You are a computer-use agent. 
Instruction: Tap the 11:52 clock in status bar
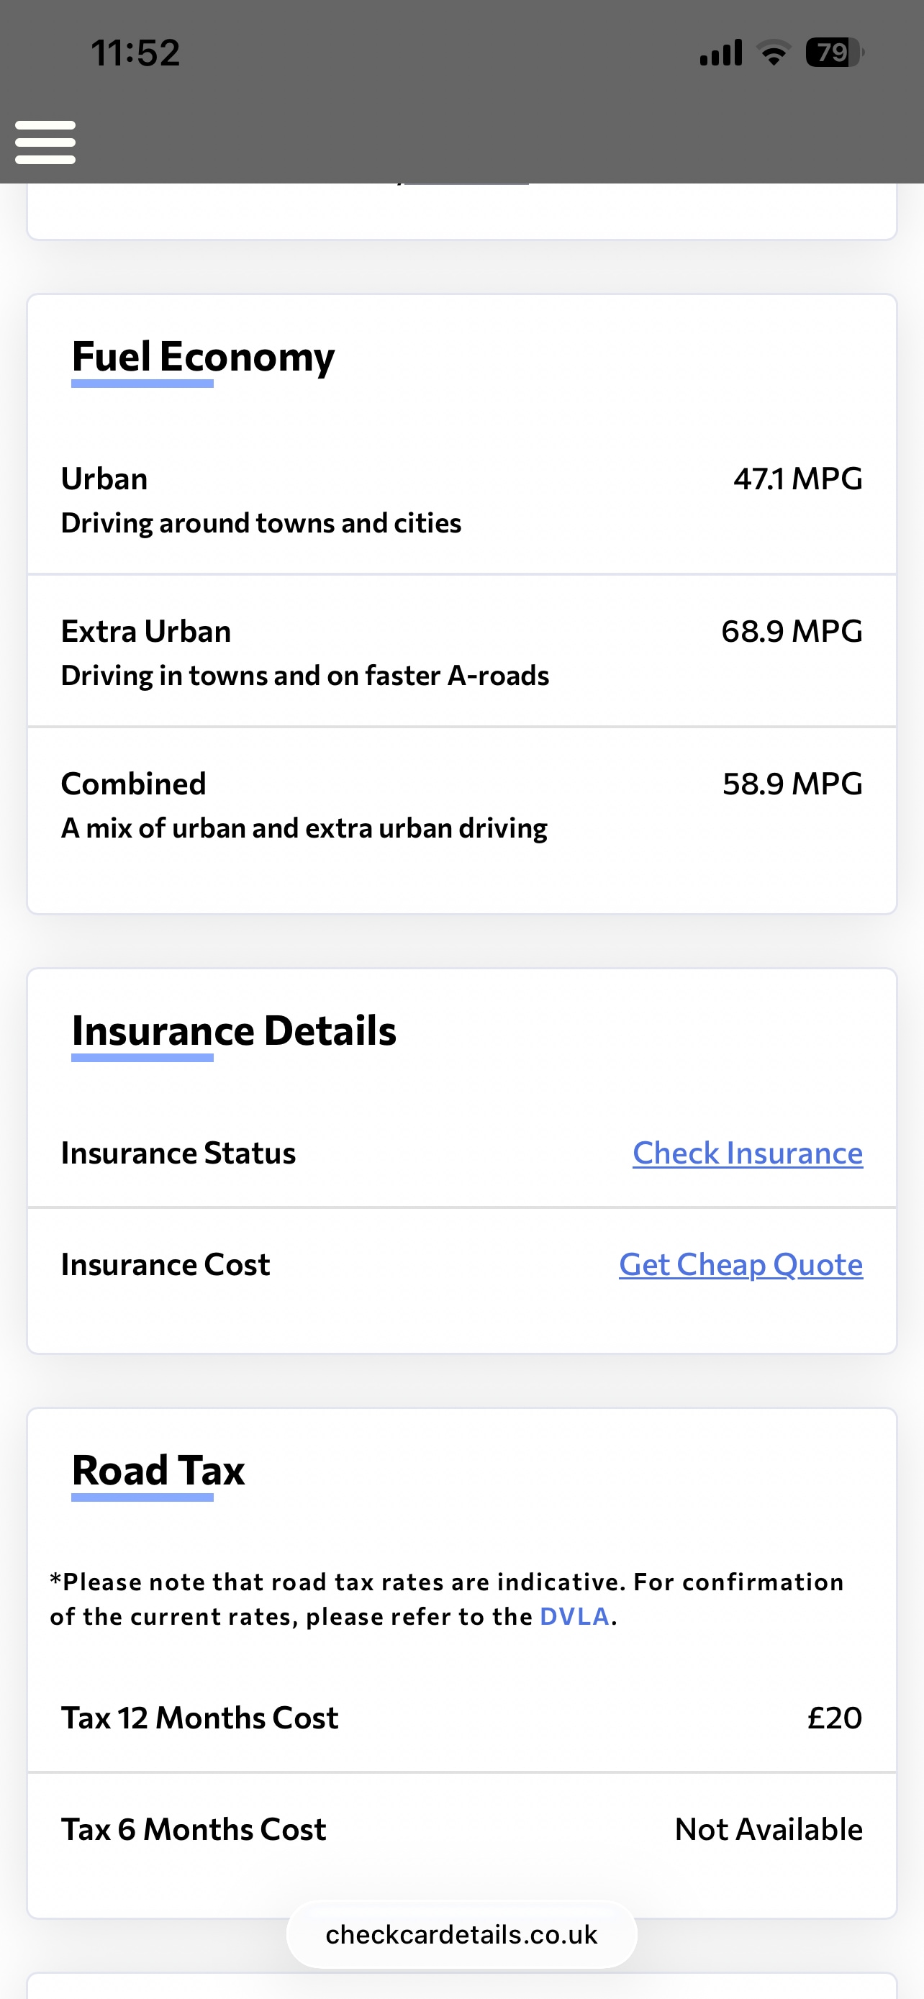point(136,53)
